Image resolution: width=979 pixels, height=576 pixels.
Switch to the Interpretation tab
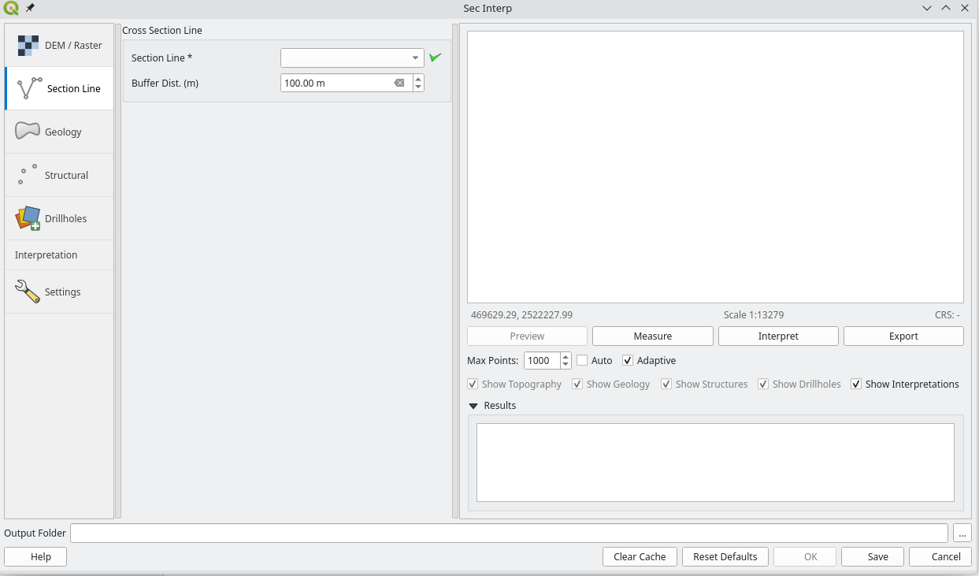[46, 255]
